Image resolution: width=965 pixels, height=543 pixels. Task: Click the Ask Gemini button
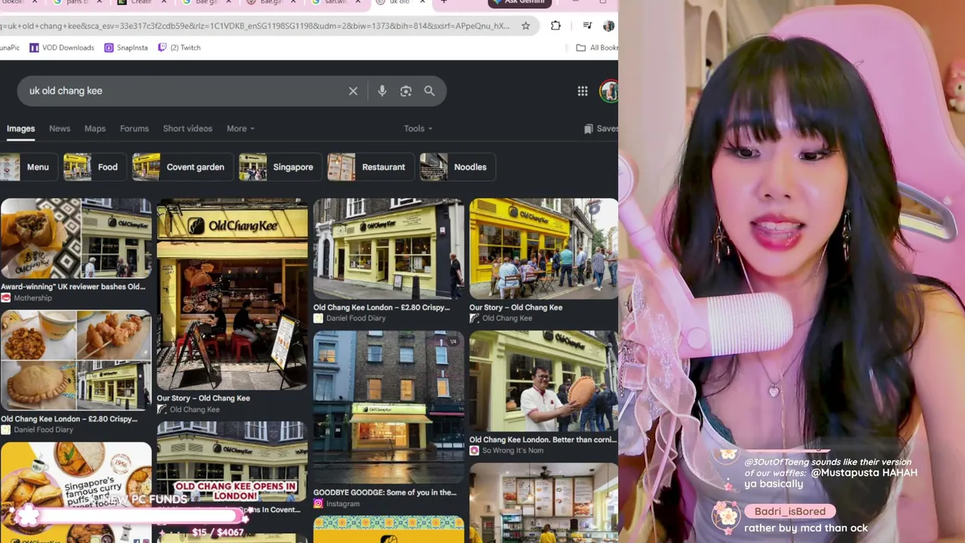pos(519,3)
